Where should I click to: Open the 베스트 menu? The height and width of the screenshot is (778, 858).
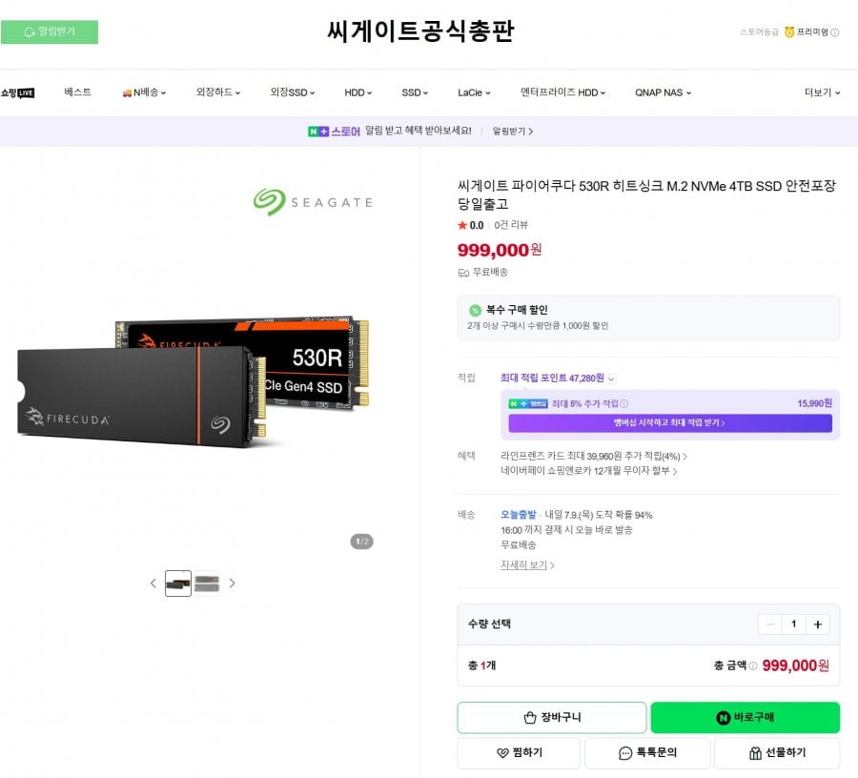click(x=78, y=92)
